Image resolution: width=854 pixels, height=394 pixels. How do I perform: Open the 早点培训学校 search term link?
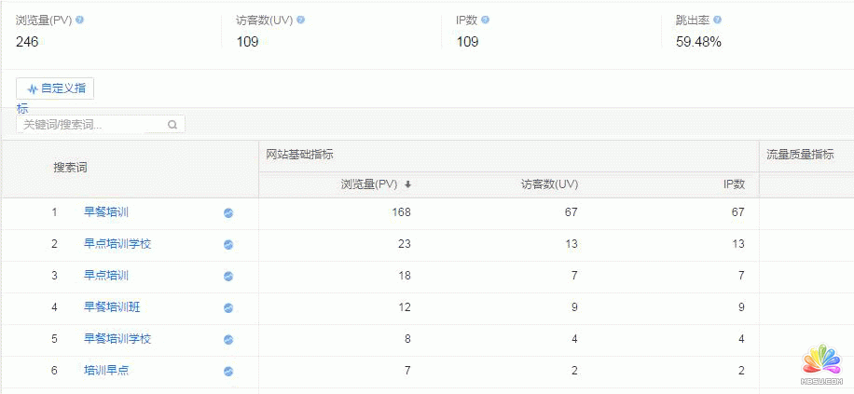(x=117, y=244)
